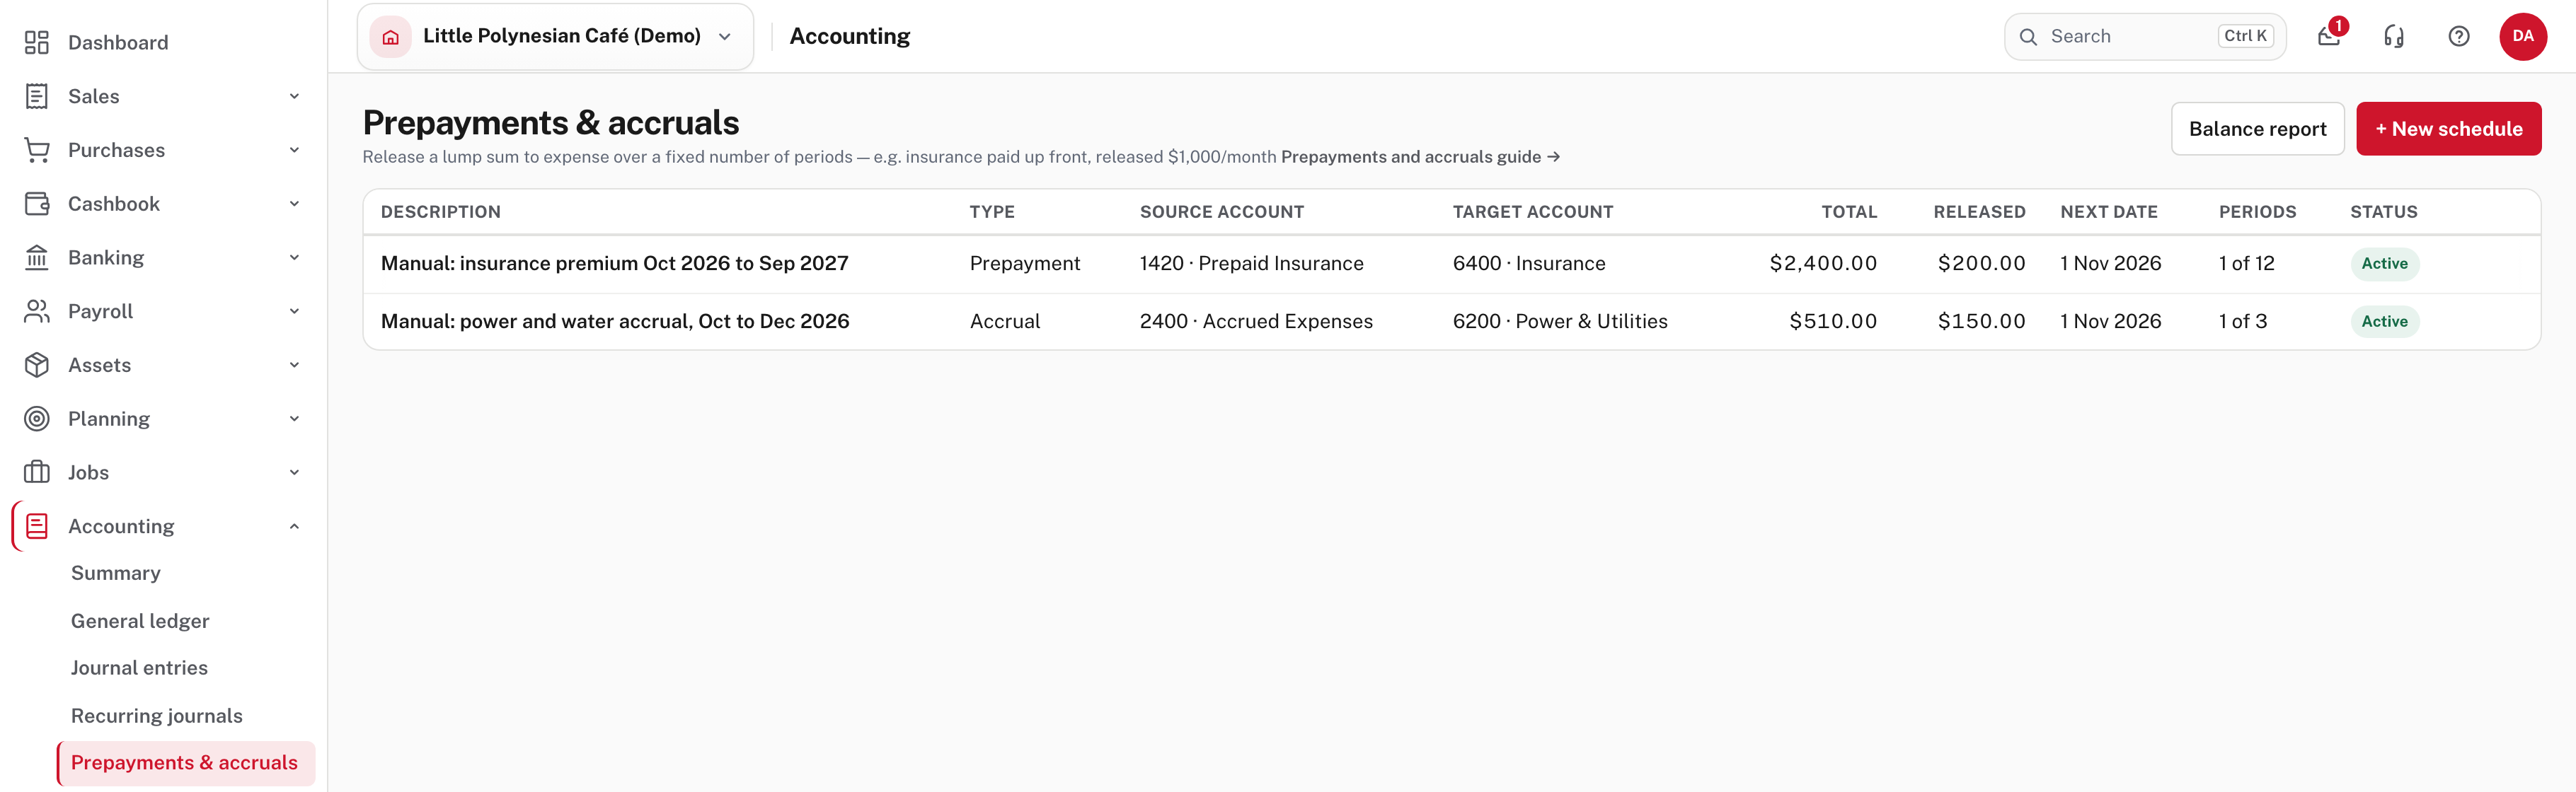Open Dashboard from the sidebar icon

tap(37, 42)
